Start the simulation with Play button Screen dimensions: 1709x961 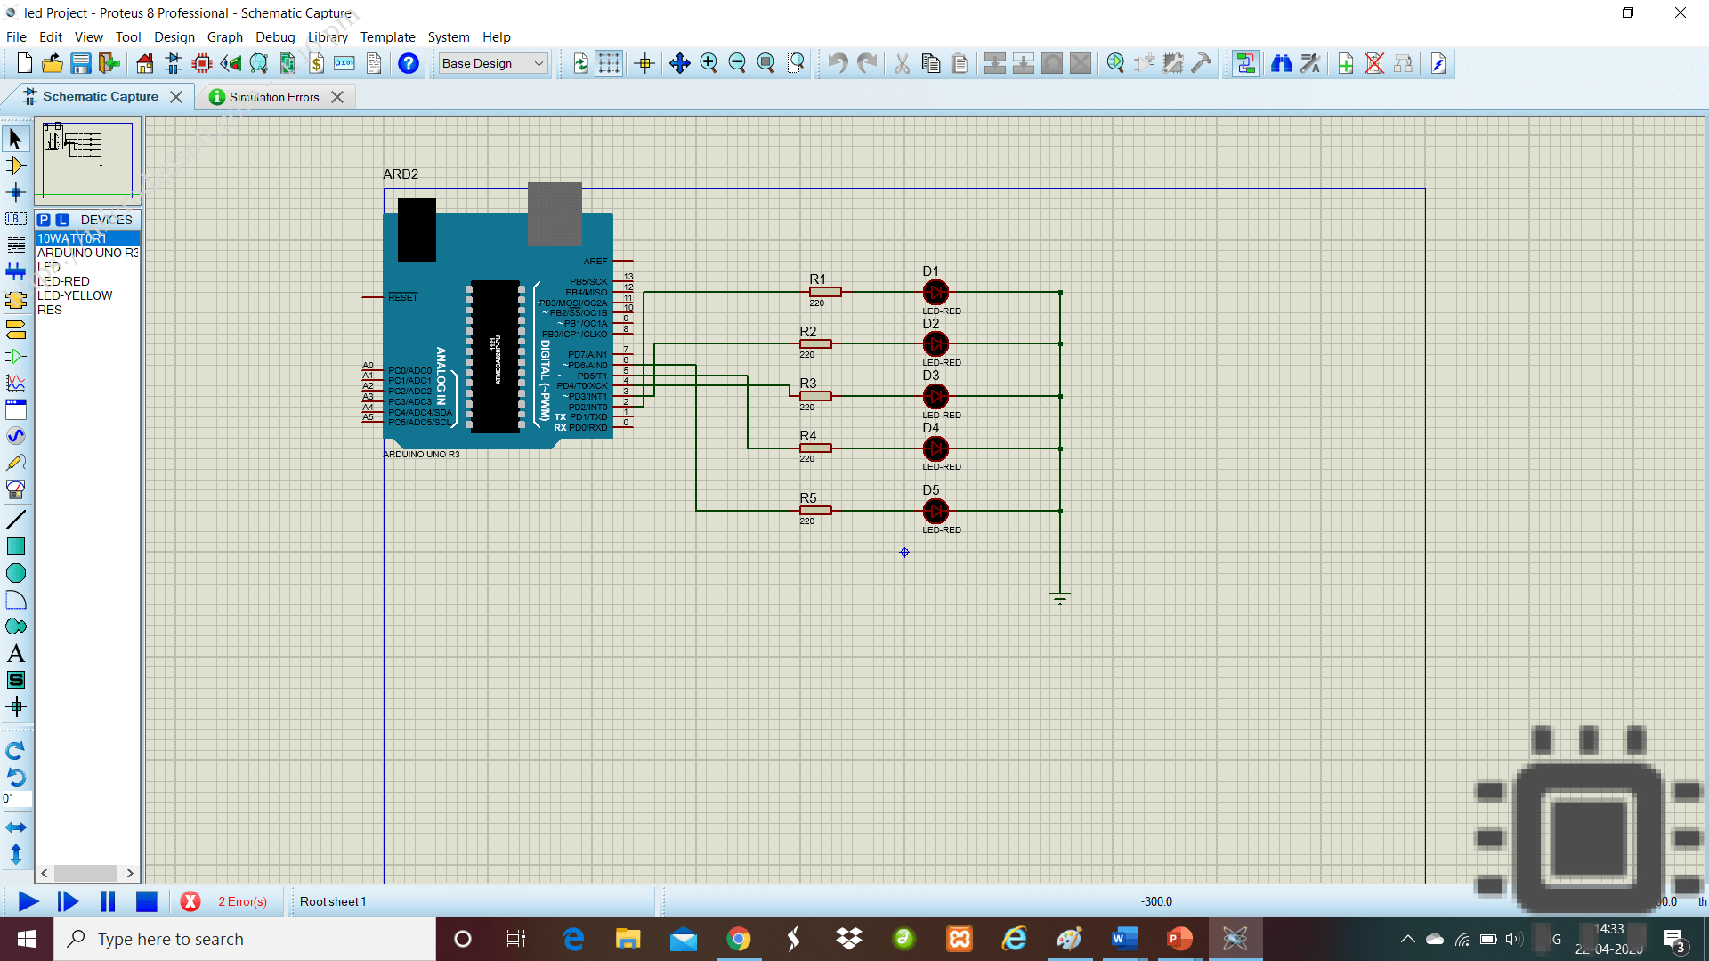coord(28,901)
